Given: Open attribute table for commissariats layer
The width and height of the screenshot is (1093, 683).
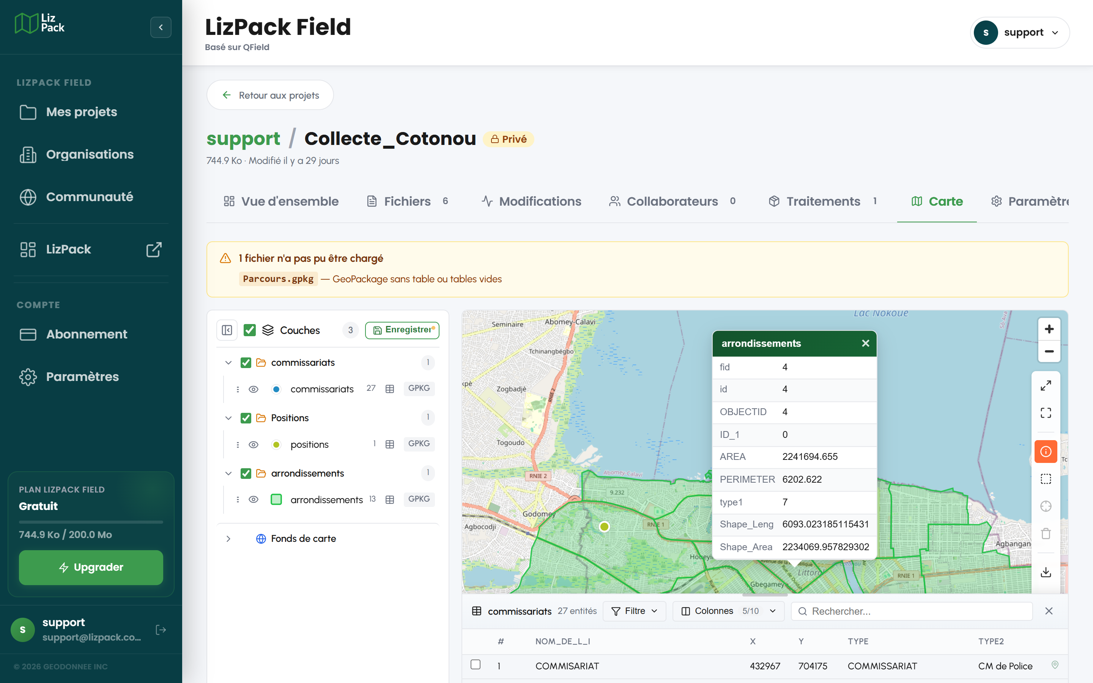Looking at the screenshot, I should point(390,389).
